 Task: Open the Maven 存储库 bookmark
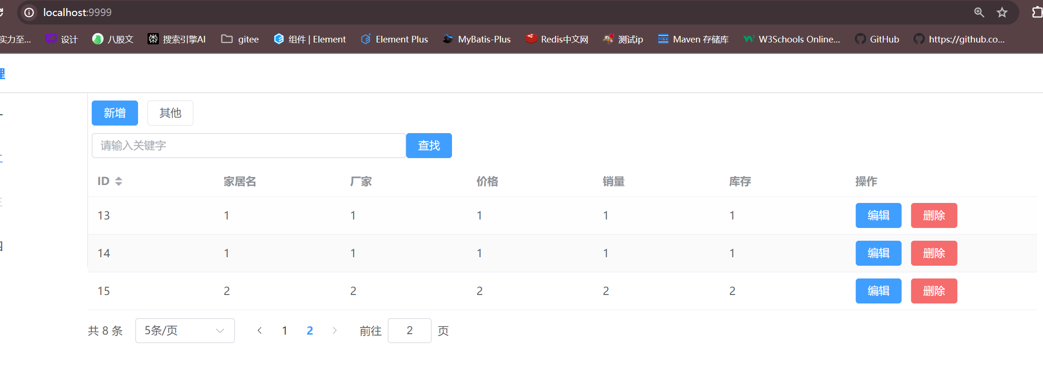click(x=693, y=39)
